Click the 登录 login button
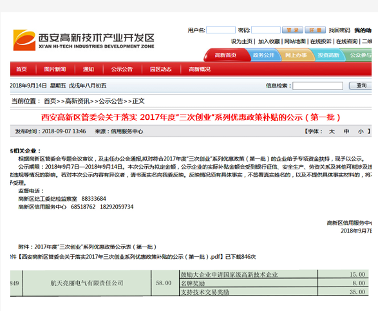The height and width of the screenshot is (311, 378). (x=292, y=30)
